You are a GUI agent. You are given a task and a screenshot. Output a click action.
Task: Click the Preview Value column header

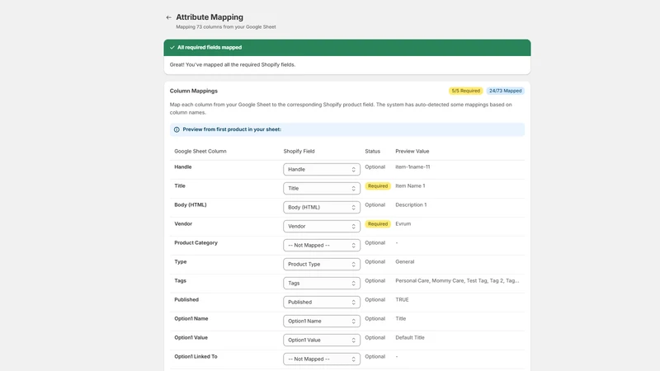[x=412, y=151]
